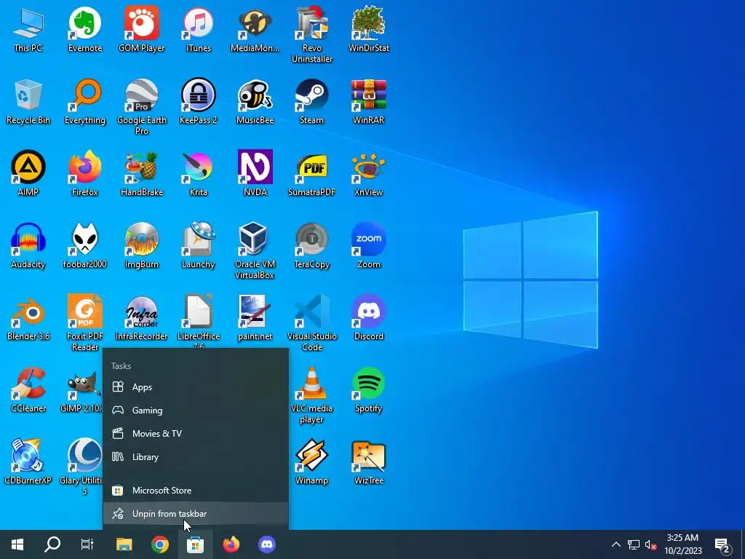Viewport: 745px width, 559px height.
Task: Click the Firefox desktop shortcut
Action: pos(85,173)
